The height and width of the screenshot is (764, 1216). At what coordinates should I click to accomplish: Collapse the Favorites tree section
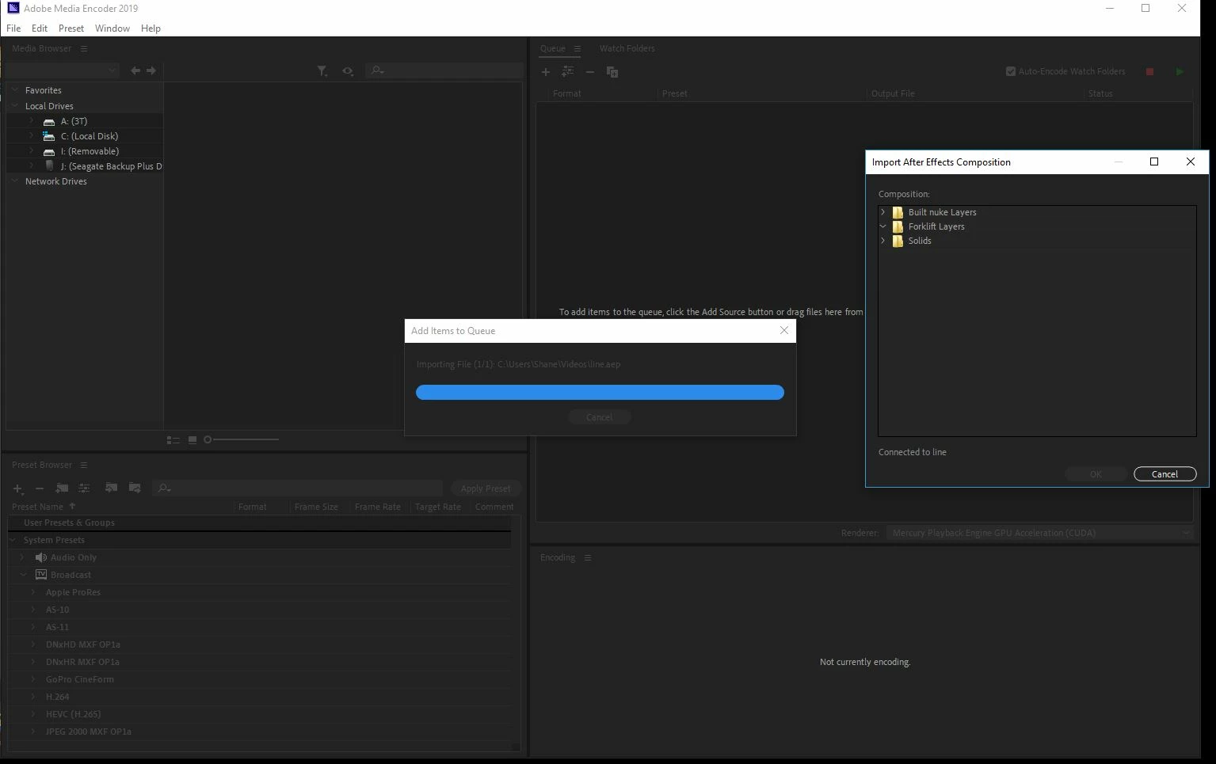tap(14, 90)
